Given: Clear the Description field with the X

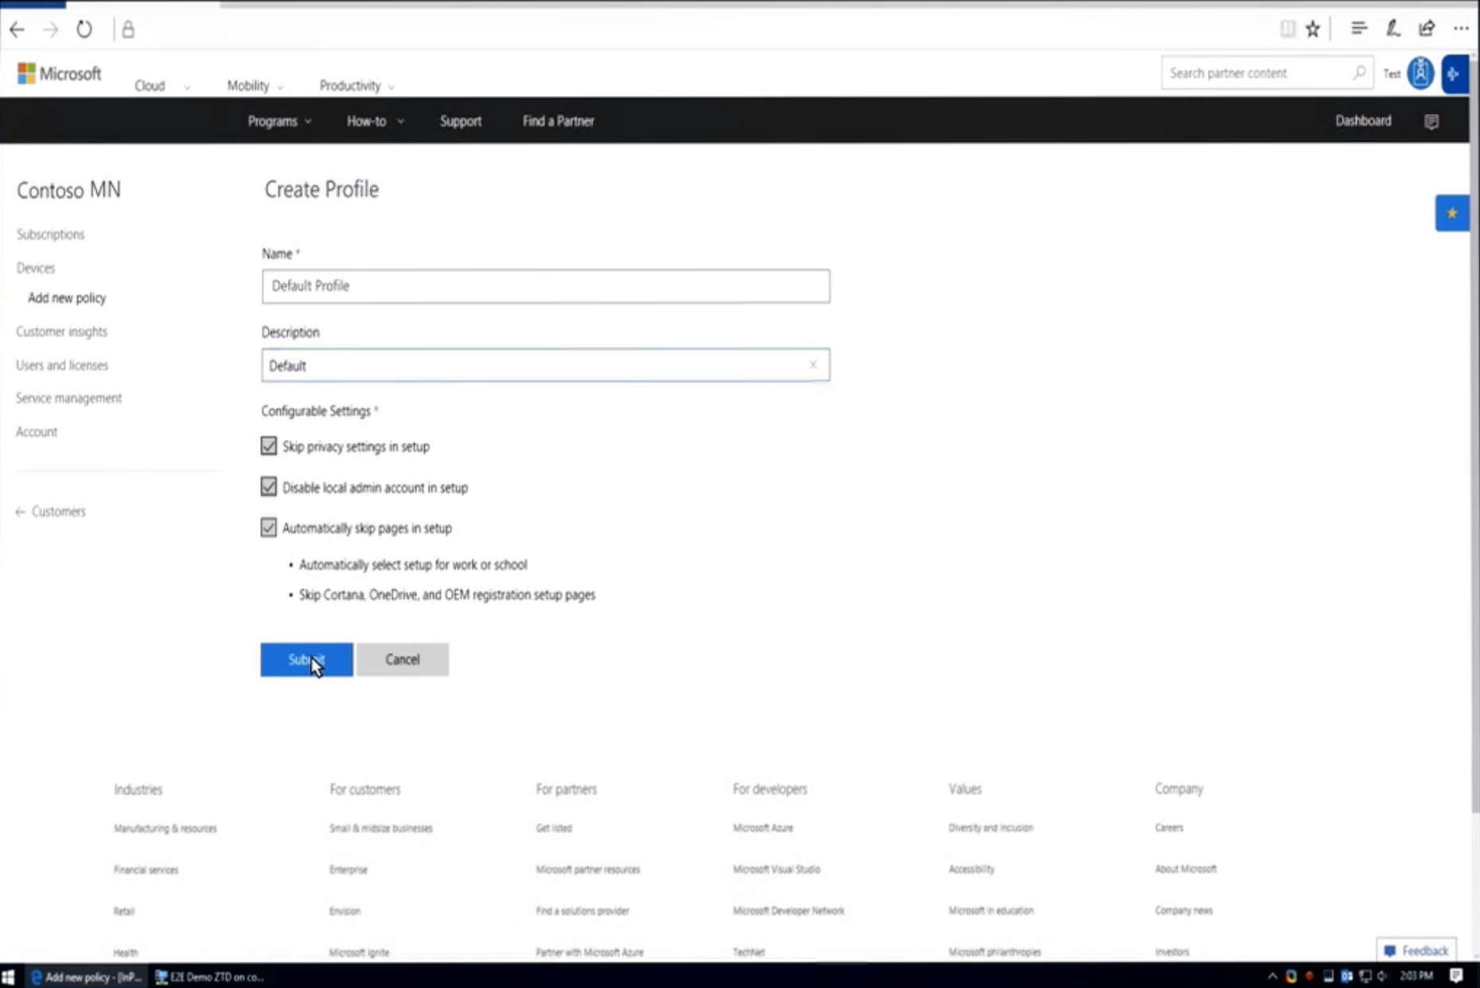Looking at the screenshot, I should pyautogui.click(x=813, y=364).
